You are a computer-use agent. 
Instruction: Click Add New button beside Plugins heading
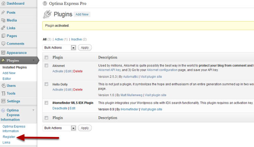pos(82,14)
